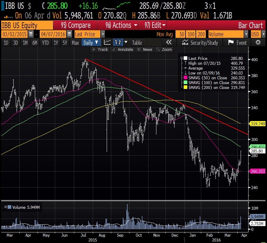Edit the start date 03/02/2015 field

tap(15, 34)
